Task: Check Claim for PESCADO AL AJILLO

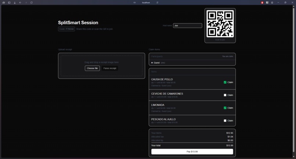Action: tap(225, 121)
